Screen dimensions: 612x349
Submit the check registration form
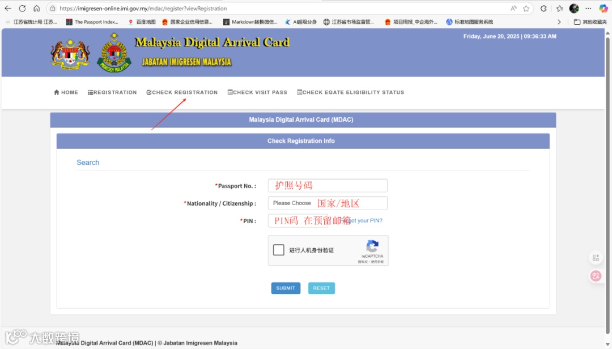coord(286,288)
